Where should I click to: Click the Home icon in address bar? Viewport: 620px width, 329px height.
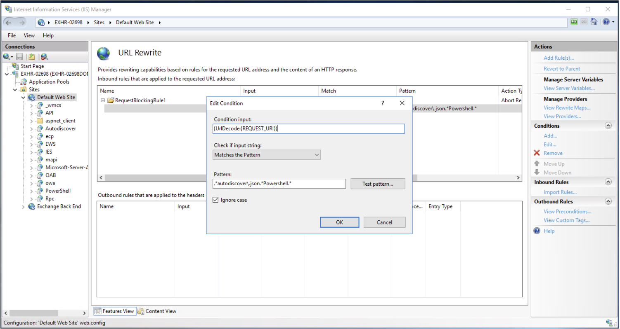594,22
